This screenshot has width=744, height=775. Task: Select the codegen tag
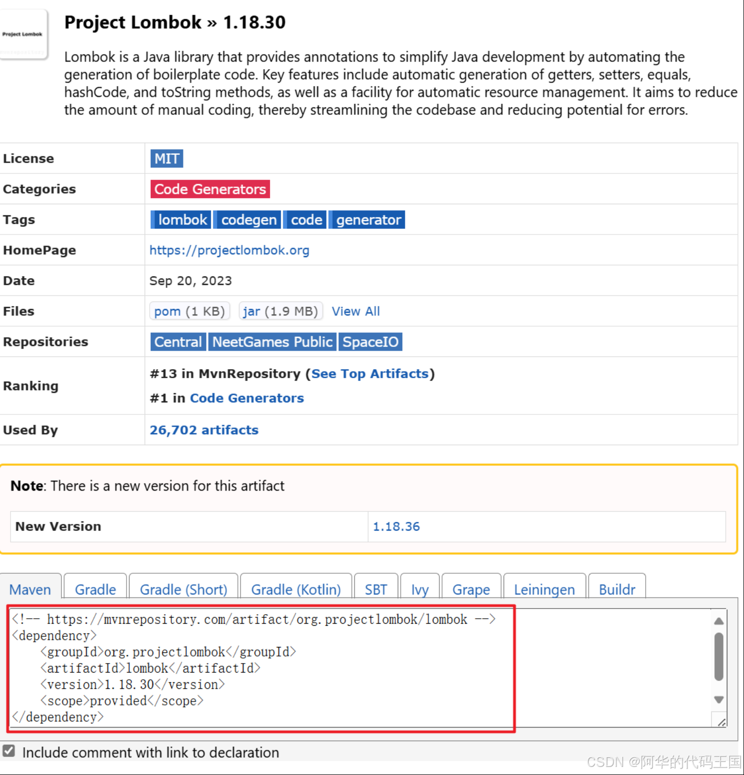tap(248, 220)
